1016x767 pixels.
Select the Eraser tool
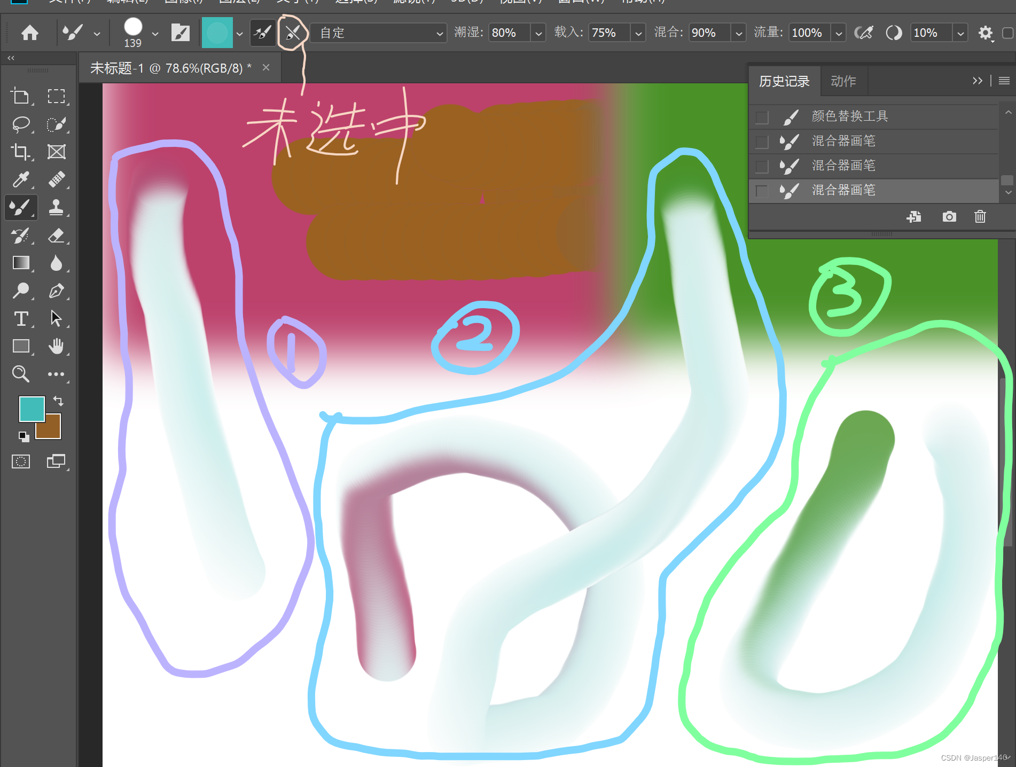(x=56, y=236)
